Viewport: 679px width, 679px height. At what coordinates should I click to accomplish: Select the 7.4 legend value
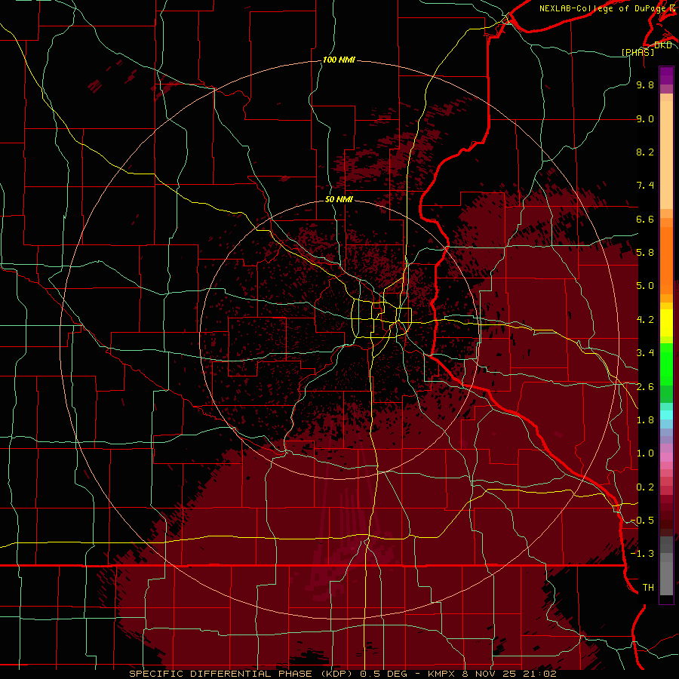645,185
